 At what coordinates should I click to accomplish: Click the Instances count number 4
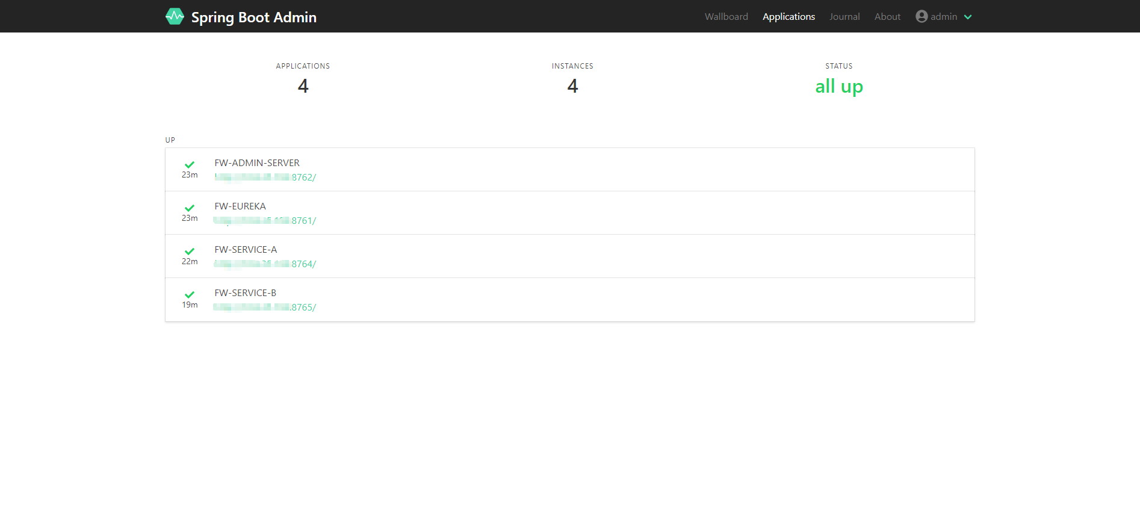[572, 86]
